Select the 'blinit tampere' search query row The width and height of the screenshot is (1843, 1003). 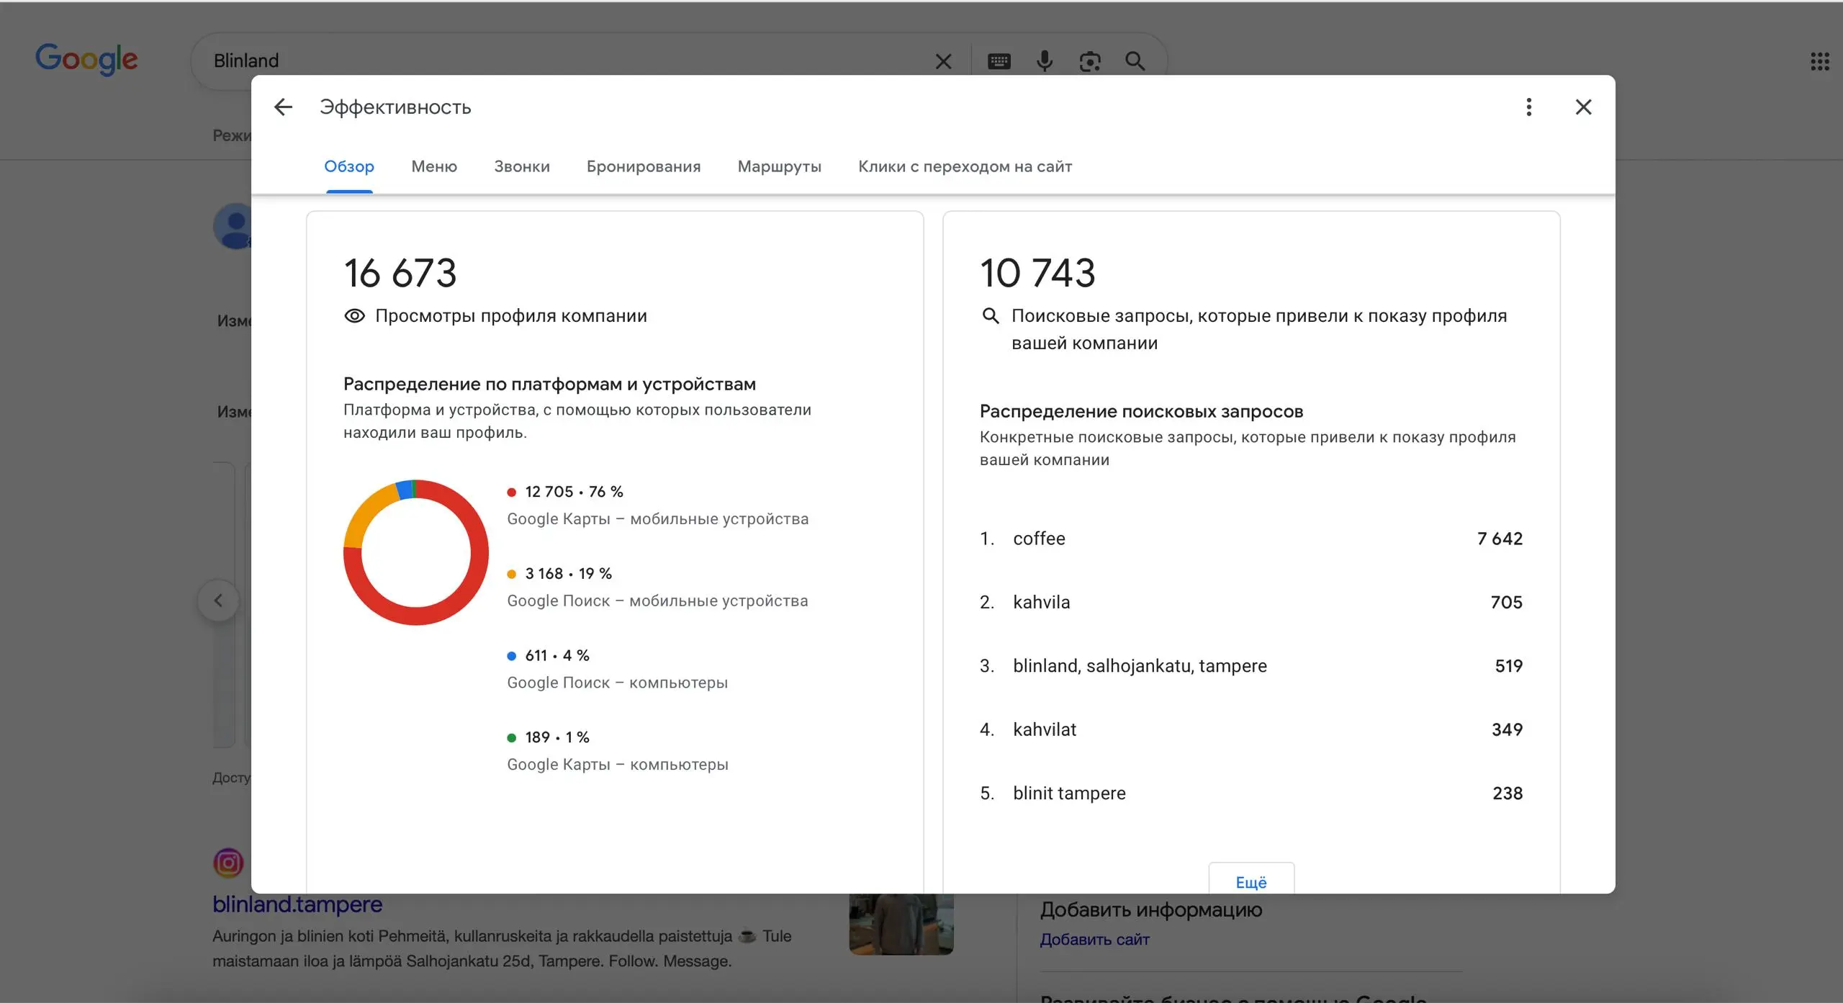coord(1251,793)
